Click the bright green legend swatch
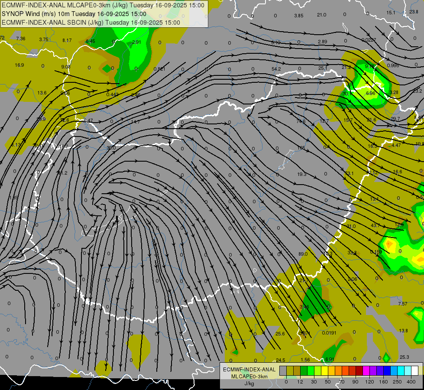 [311, 371]
